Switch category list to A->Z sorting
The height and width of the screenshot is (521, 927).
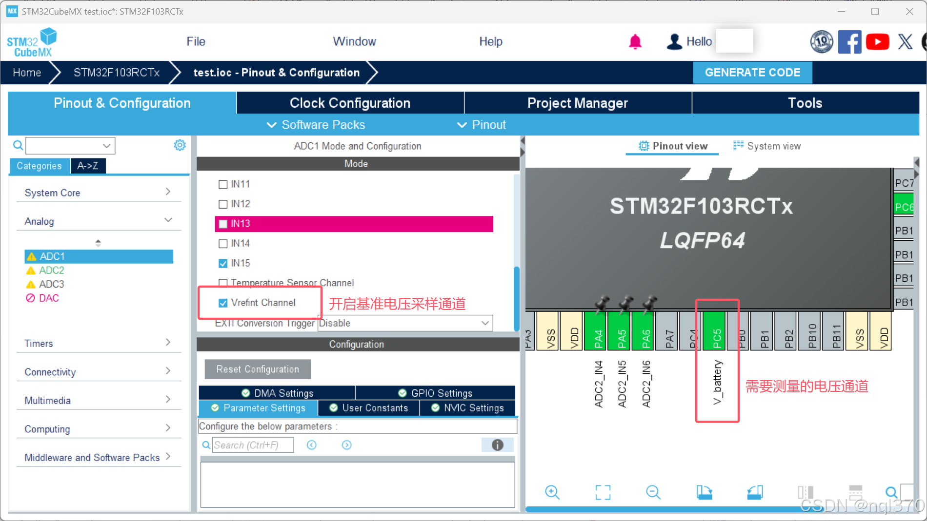[88, 166]
